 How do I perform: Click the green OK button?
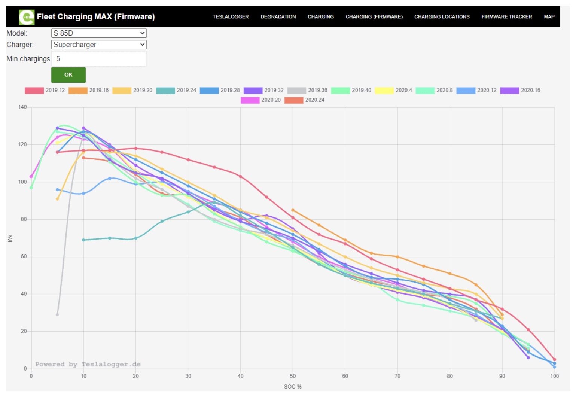68,75
